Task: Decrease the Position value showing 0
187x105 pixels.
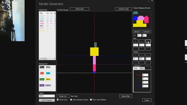Action: (x=148, y=63)
